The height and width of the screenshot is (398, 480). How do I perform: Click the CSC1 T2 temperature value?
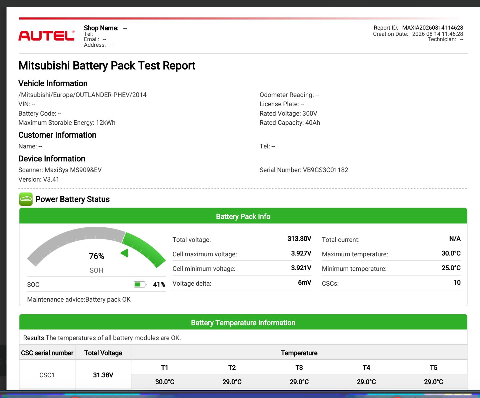232,382
